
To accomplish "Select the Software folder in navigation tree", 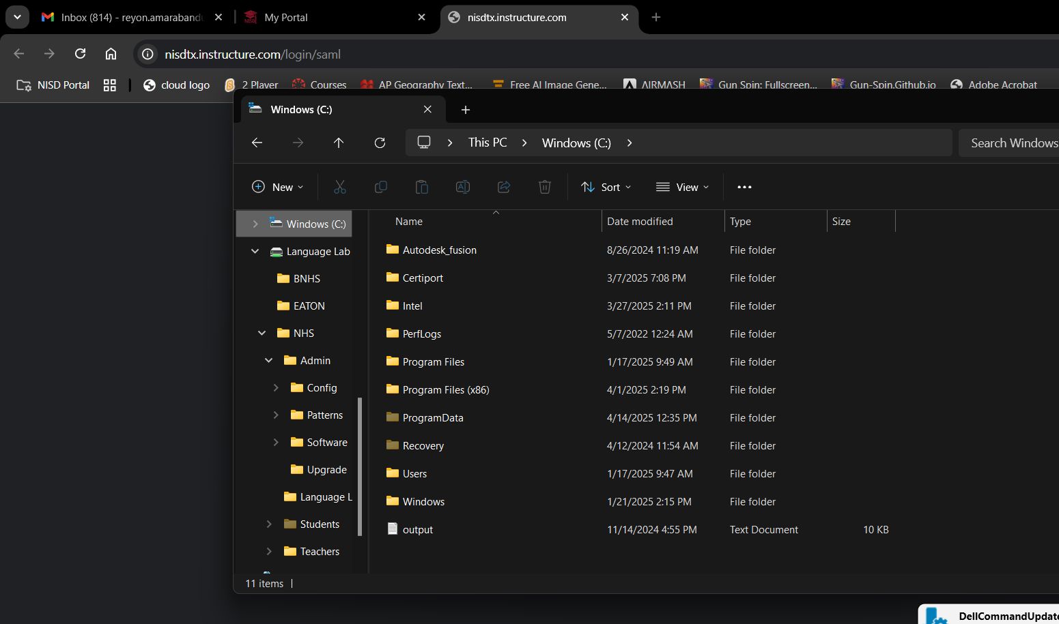I will (x=327, y=443).
